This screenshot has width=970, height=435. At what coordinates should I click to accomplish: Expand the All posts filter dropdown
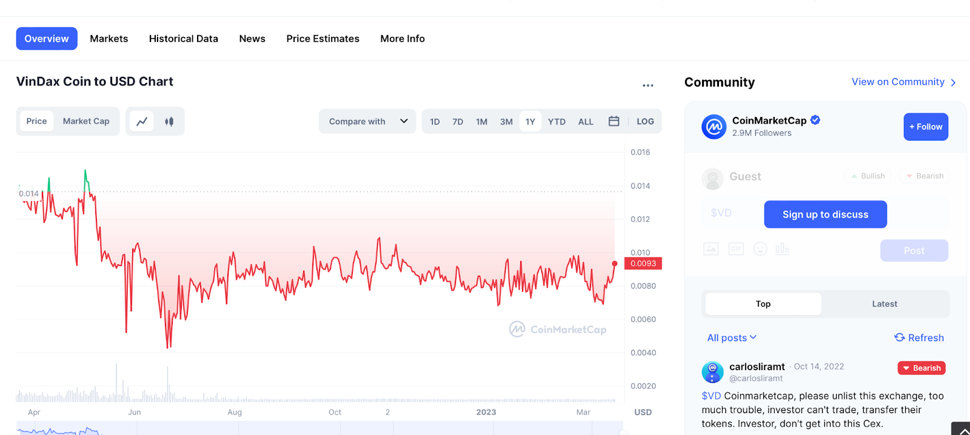732,337
